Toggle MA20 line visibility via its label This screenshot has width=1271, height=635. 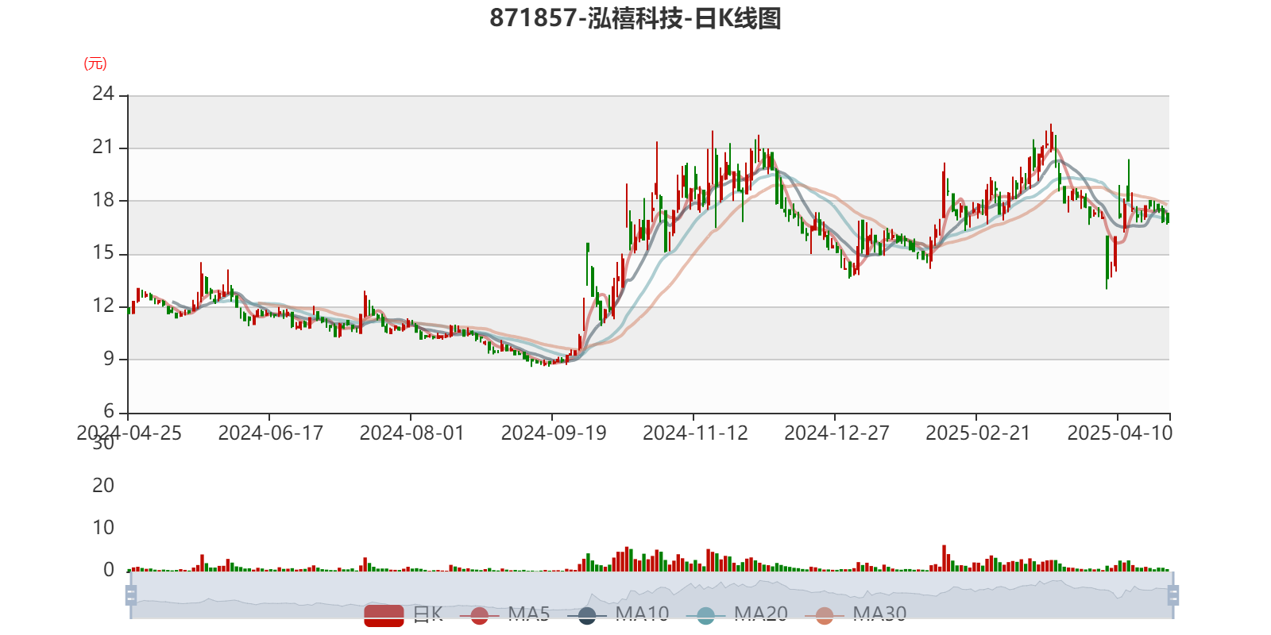click(x=760, y=614)
